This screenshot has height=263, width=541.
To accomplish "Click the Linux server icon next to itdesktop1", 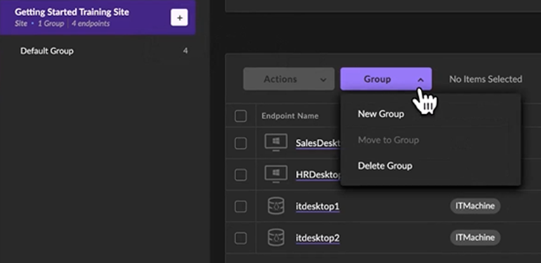I will [276, 206].
